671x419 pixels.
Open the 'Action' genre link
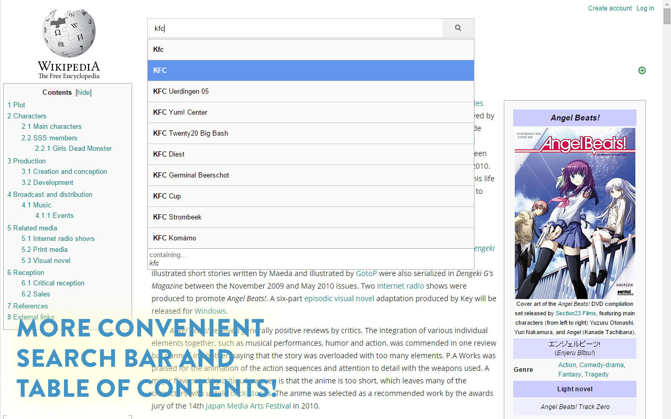click(567, 365)
